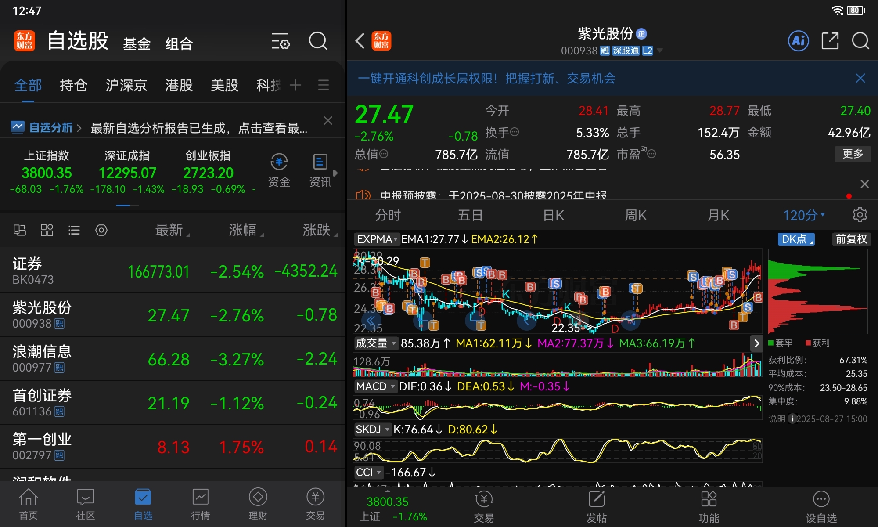
Task: Open 证券 BK0473 sector row
Action: click(x=172, y=271)
